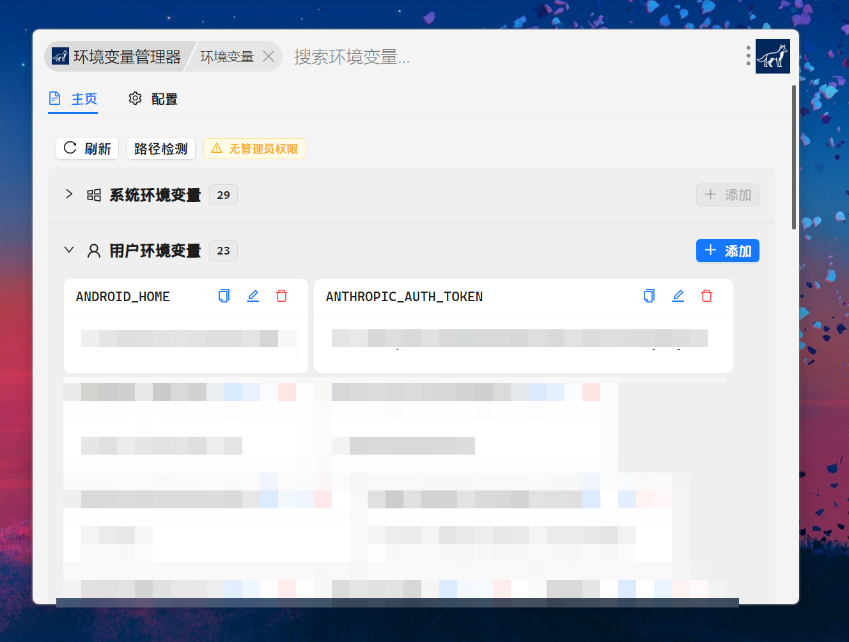Collapse the 用户环境变量 section

click(x=69, y=250)
